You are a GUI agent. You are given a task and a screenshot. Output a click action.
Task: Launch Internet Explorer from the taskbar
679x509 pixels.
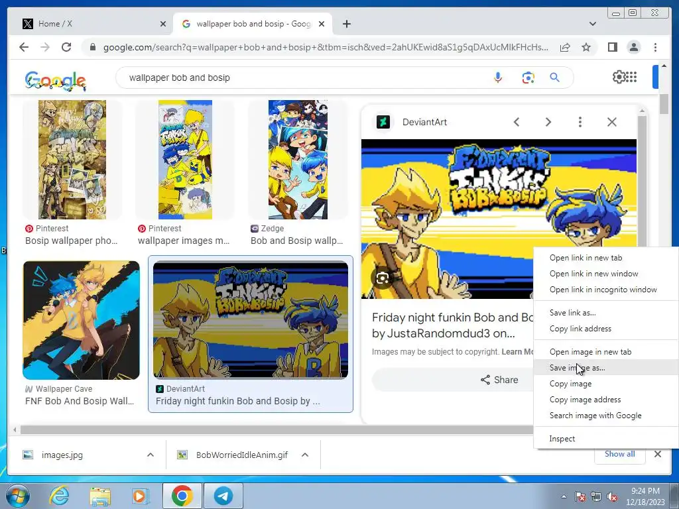(x=59, y=496)
